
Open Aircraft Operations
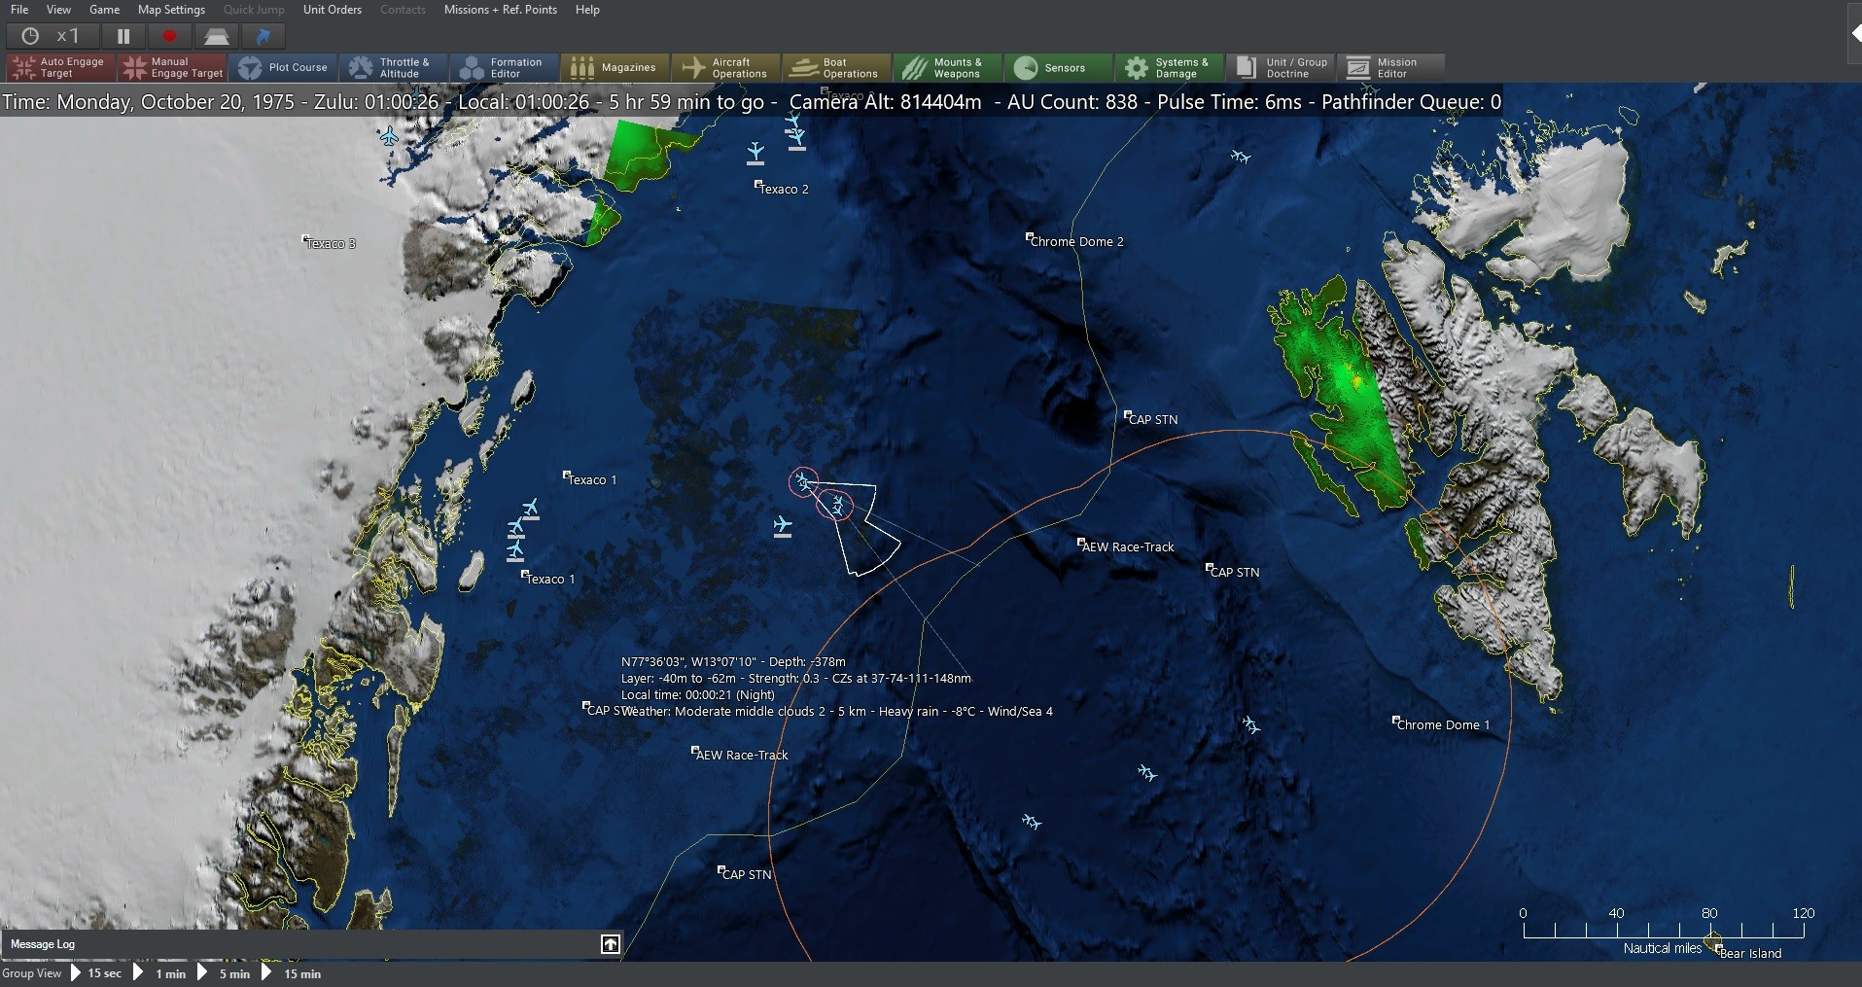[x=725, y=67]
